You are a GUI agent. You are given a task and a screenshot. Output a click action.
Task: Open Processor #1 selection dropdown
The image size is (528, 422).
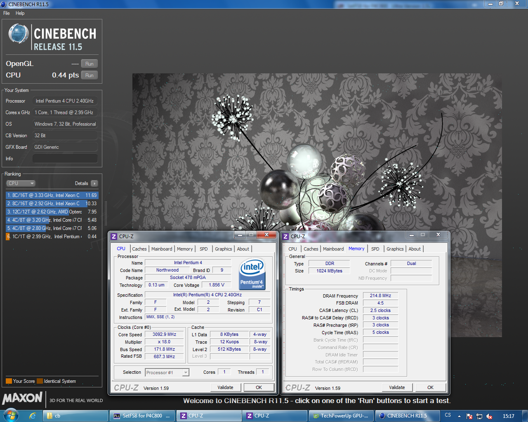tap(167, 373)
